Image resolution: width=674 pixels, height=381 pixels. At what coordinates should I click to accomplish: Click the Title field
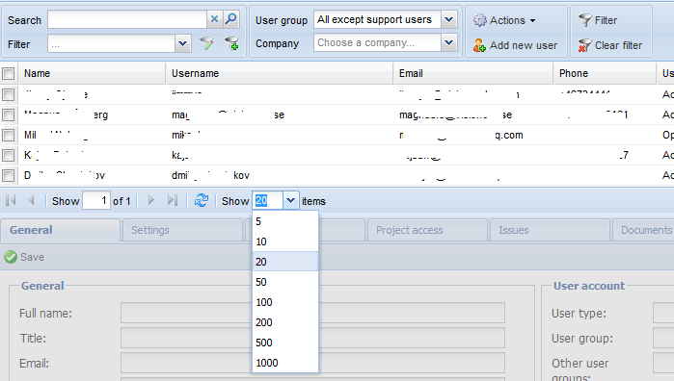[312, 338]
